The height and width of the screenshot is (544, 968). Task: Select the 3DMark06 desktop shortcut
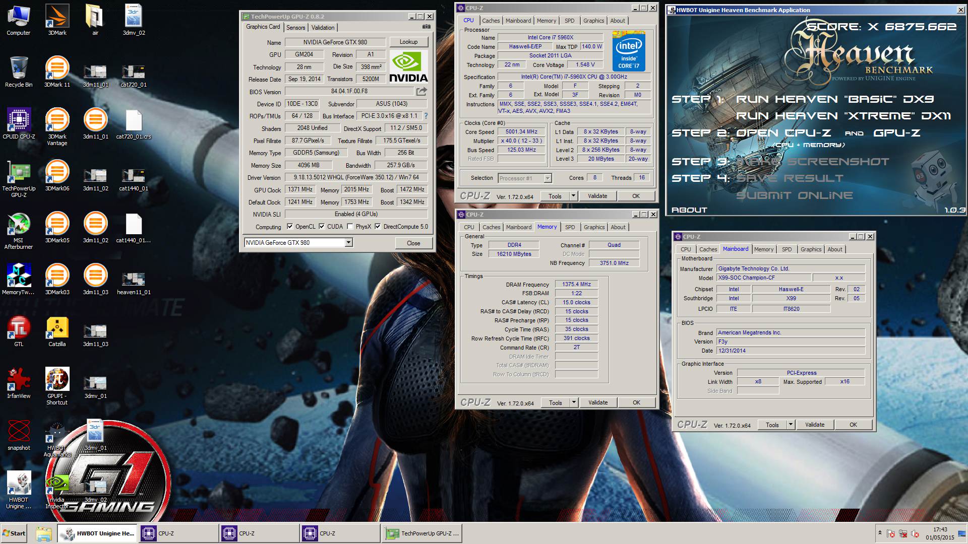(x=57, y=175)
